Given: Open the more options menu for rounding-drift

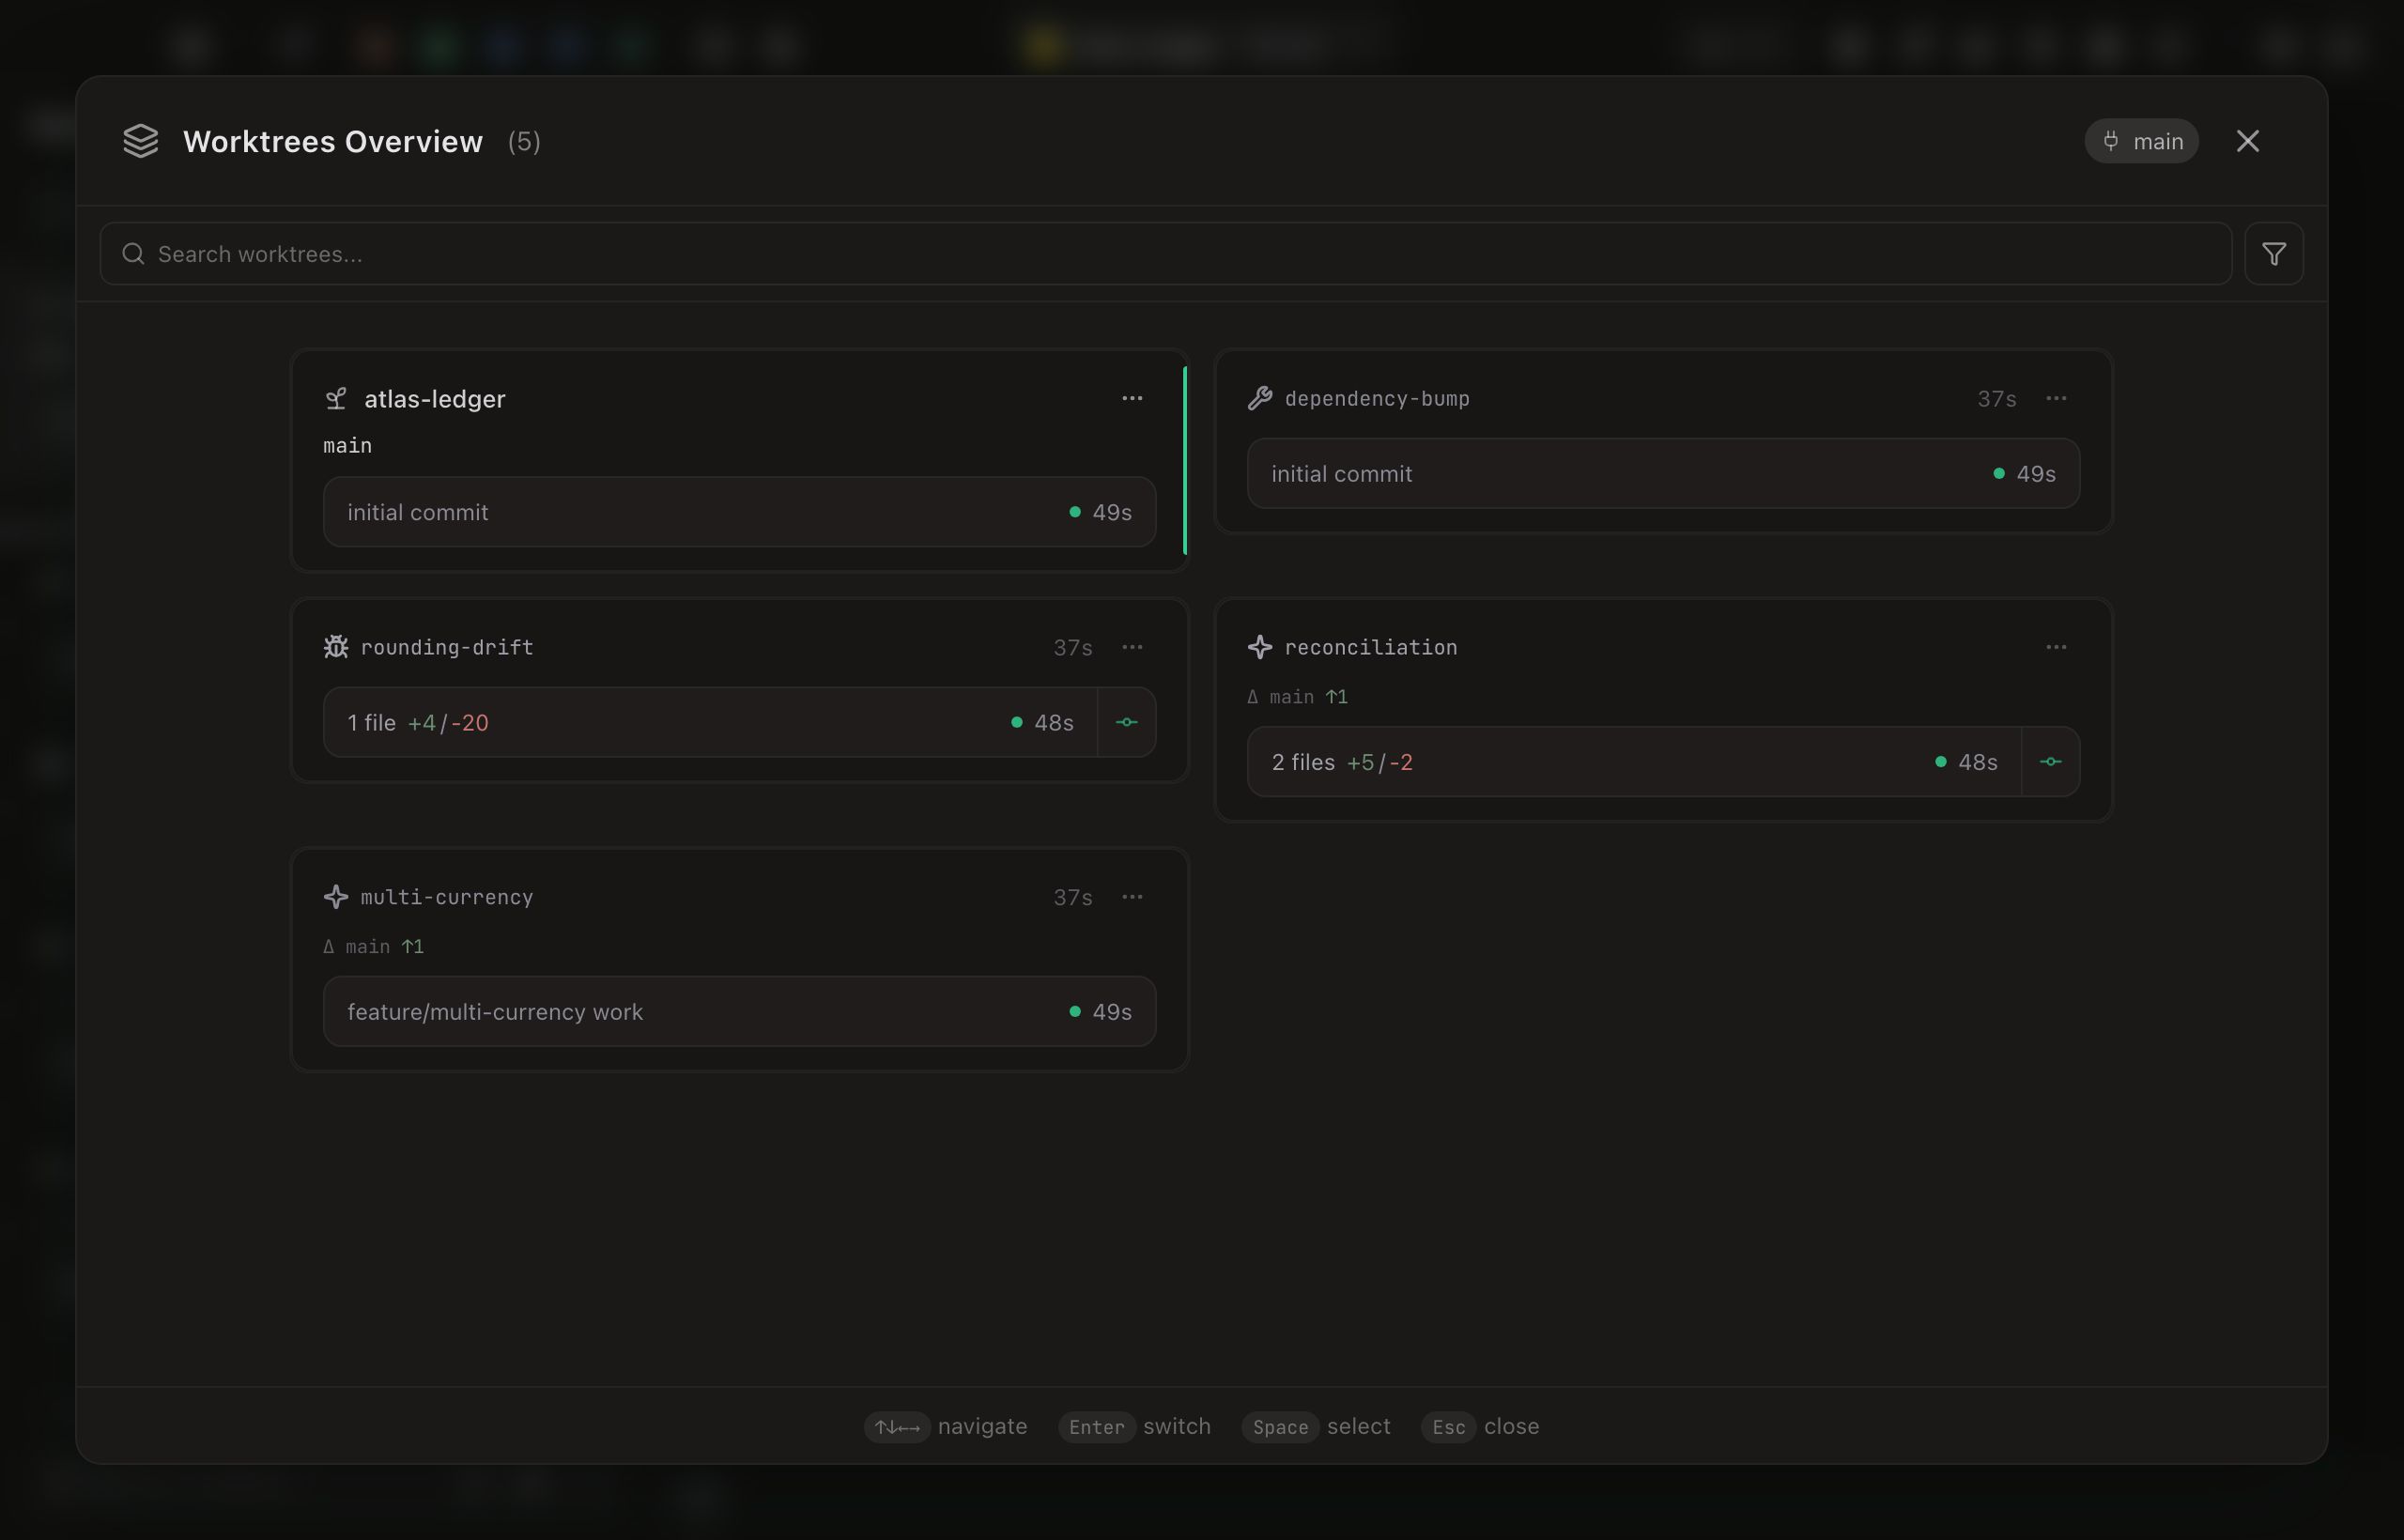Looking at the screenshot, I should 1131,647.
